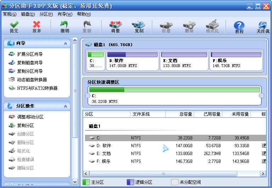Screen dimensions: 272x188
Task: Select the F: 娱乐 row in the partition list
Action: tap(104, 161)
